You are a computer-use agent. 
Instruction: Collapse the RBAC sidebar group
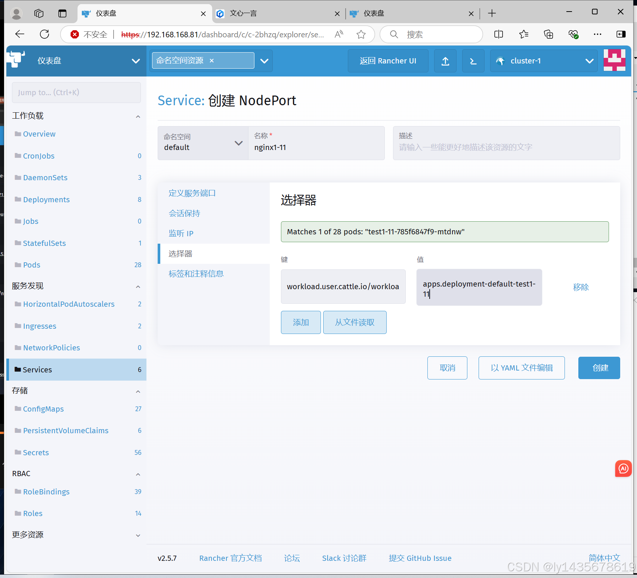(138, 475)
